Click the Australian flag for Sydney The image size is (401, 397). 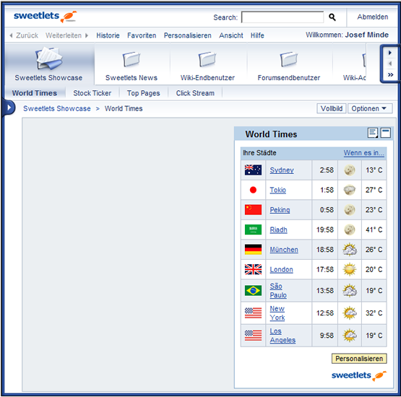tap(253, 170)
